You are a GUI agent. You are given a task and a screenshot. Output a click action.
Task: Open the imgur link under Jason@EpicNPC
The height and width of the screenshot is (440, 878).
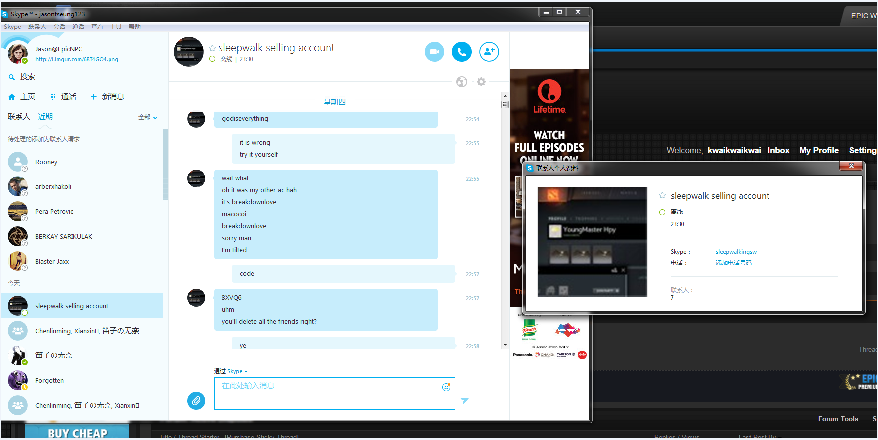[77, 59]
